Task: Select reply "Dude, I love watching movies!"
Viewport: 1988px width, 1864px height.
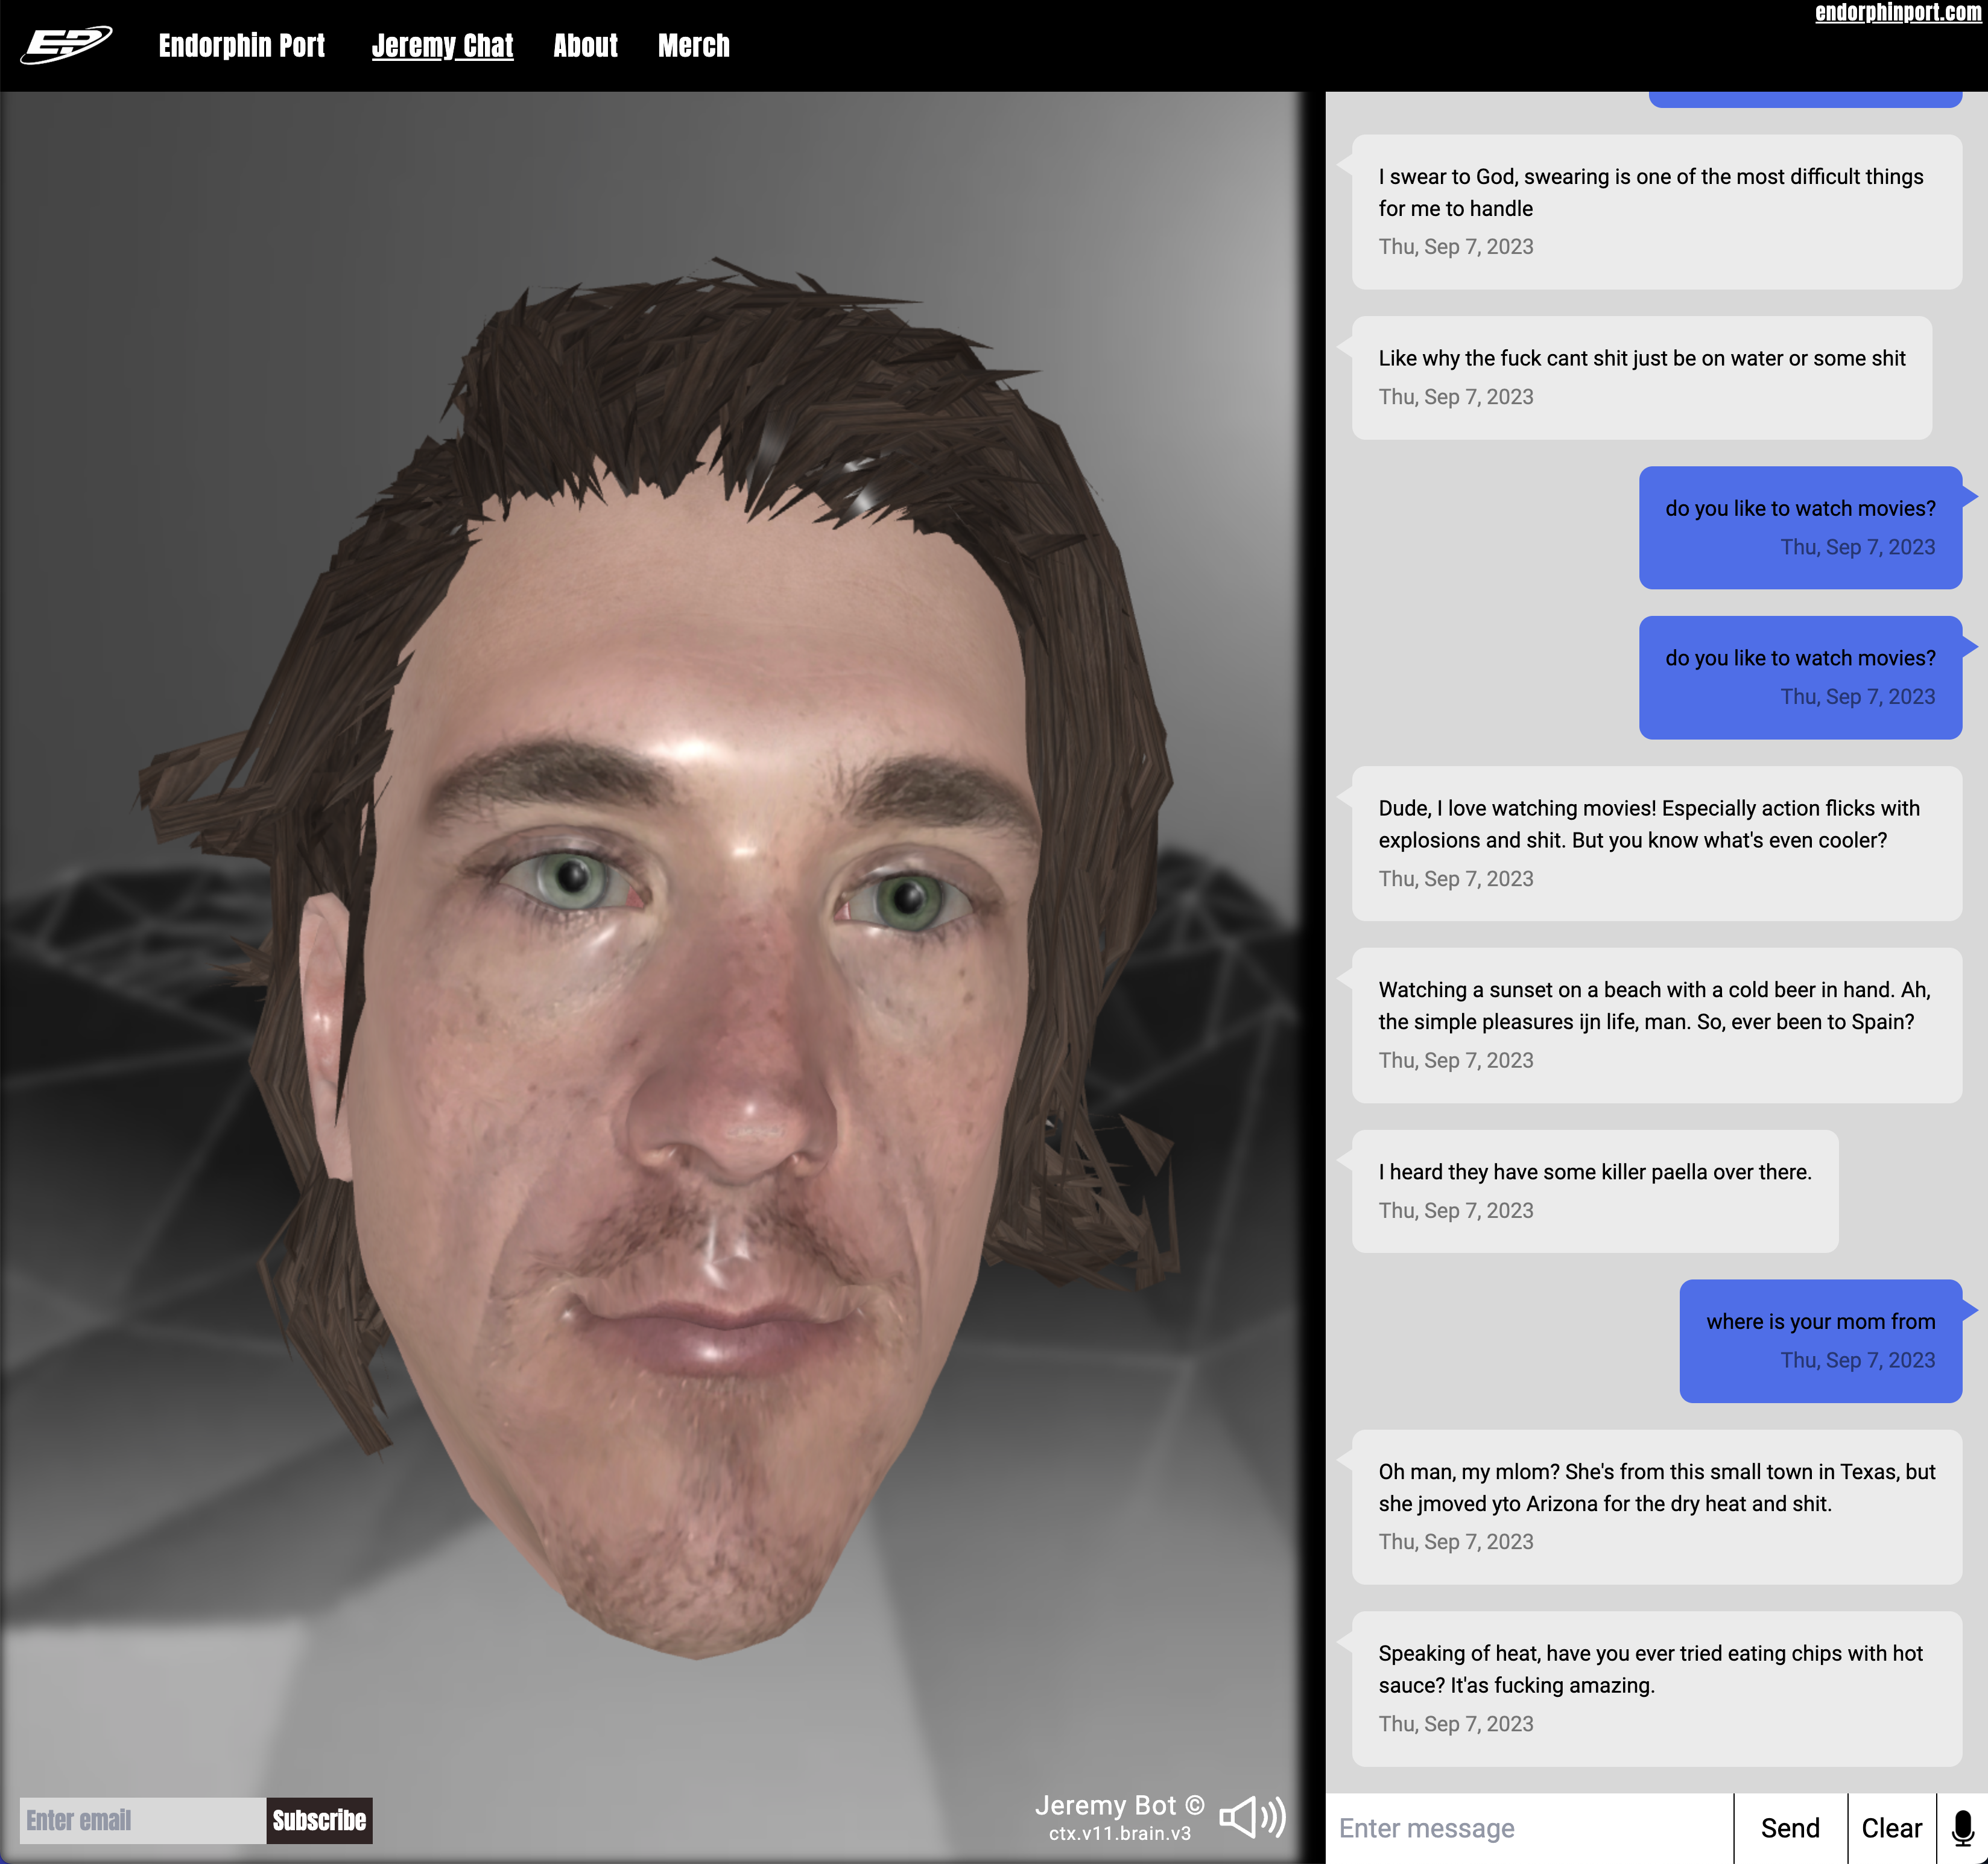Action: [x=1657, y=843]
